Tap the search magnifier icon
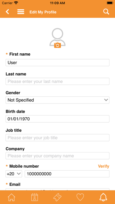Viewport: 115px width, 204px height. 106,12
